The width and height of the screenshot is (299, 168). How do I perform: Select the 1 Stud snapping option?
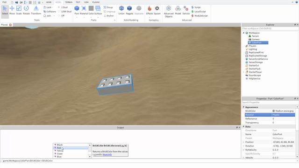[63, 7]
